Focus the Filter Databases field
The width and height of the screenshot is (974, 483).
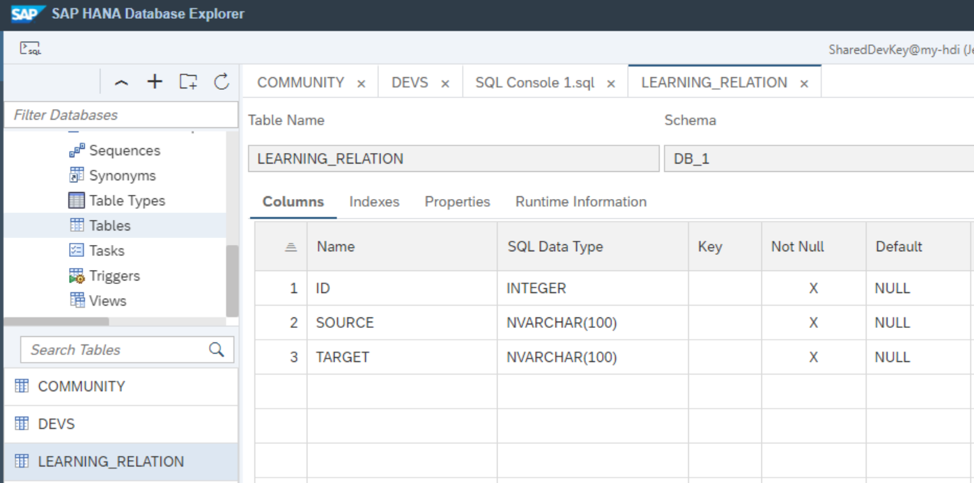click(121, 115)
